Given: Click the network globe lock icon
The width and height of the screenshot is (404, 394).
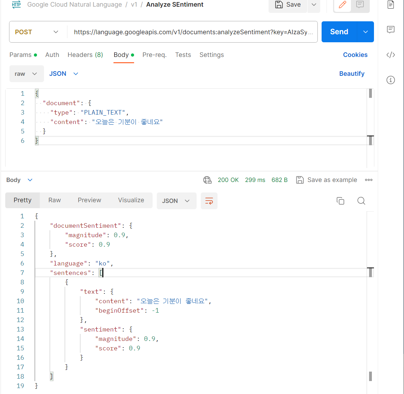Looking at the screenshot, I should [x=207, y=180].
